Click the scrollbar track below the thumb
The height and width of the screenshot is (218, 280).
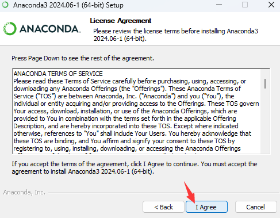[265, 121]
